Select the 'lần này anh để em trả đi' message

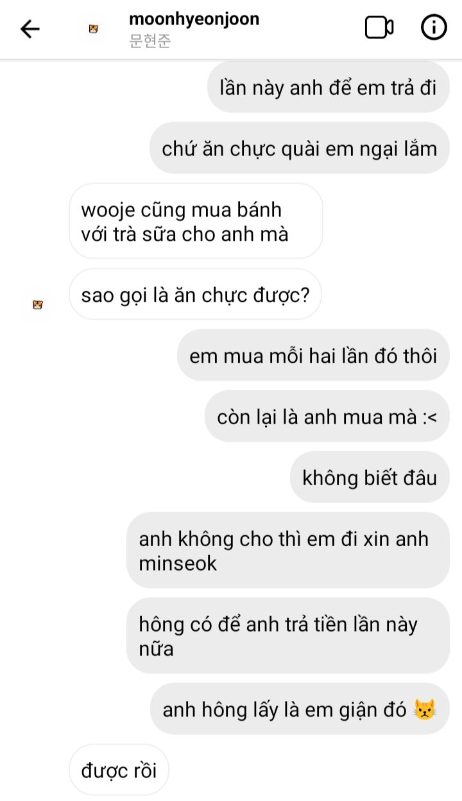coord(328,87)
